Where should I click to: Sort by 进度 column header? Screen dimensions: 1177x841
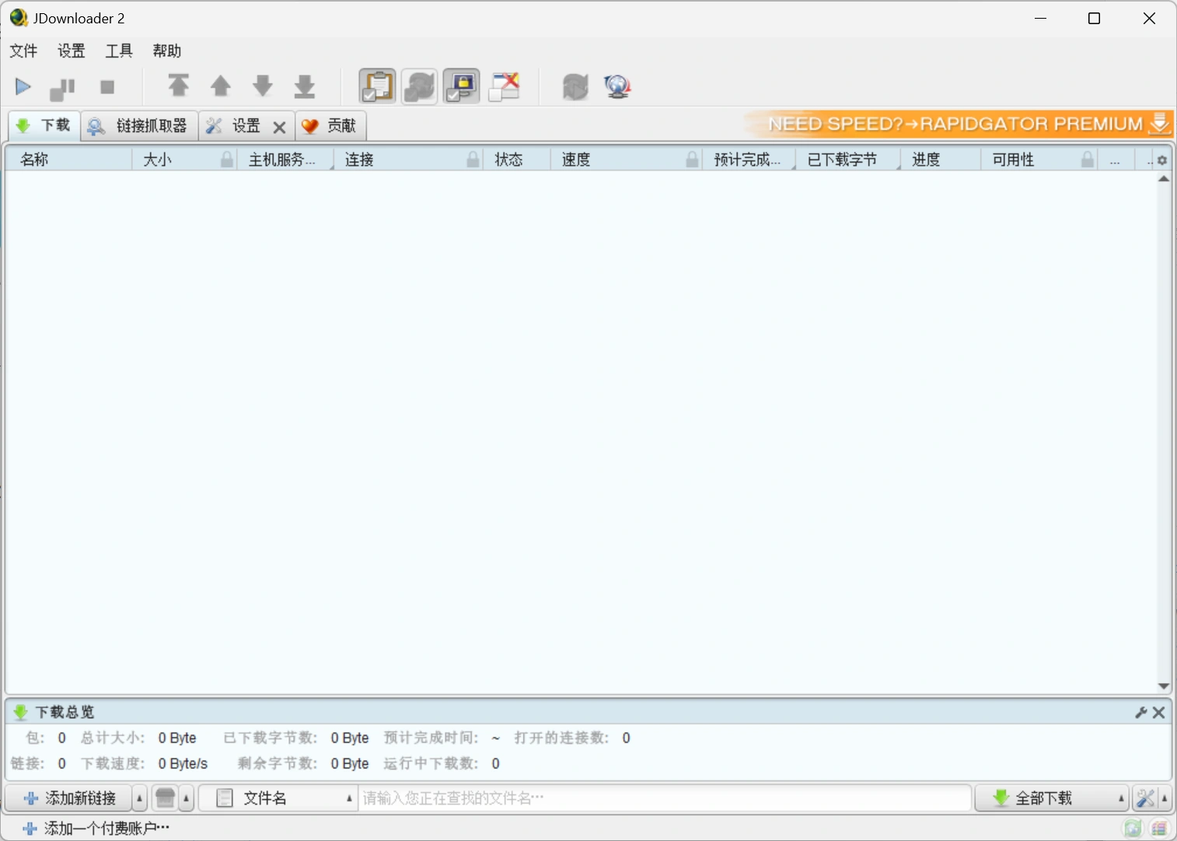940,159
